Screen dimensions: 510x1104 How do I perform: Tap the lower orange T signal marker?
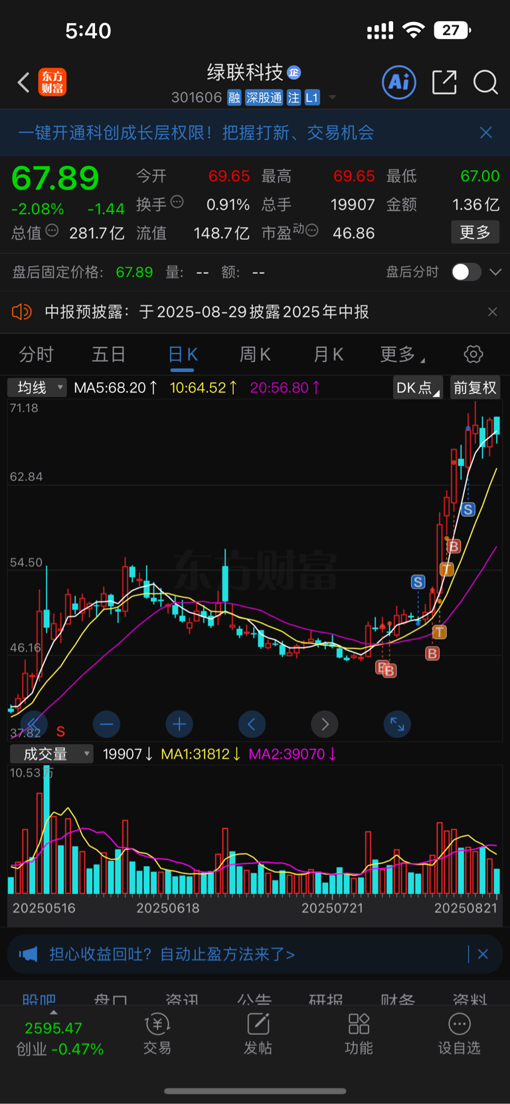click(x=440, y=632)
